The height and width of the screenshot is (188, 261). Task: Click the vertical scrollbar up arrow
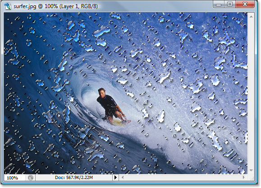pos(252,17)
